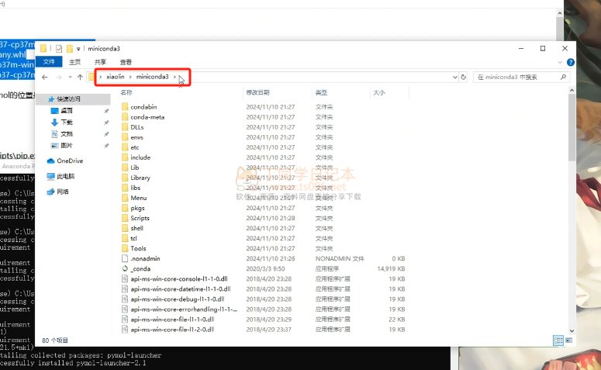Click the Up directory arrow button
601x370 pixels.
[80, 78]
